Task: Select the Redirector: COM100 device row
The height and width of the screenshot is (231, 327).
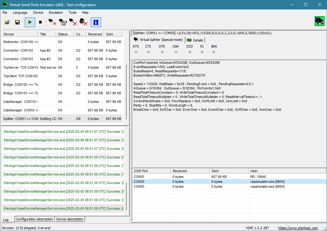Action: [x=62, y=42]
